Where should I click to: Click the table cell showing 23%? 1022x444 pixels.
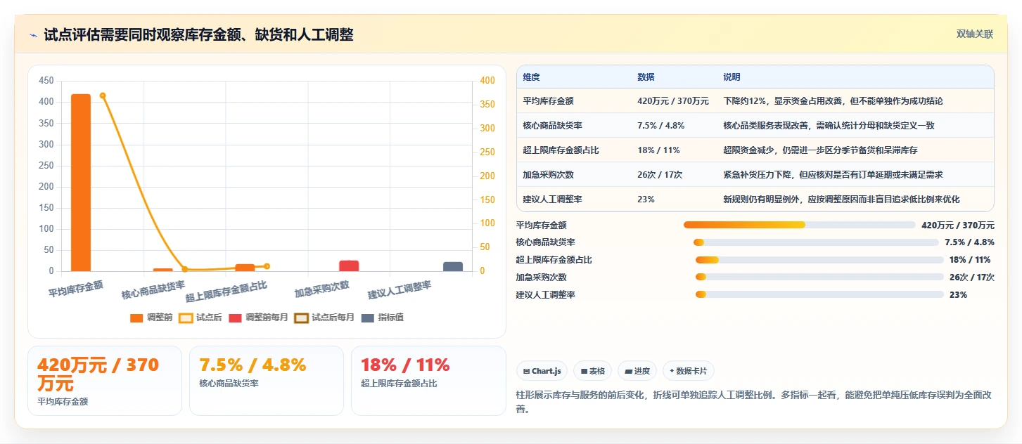click(646, 200)
